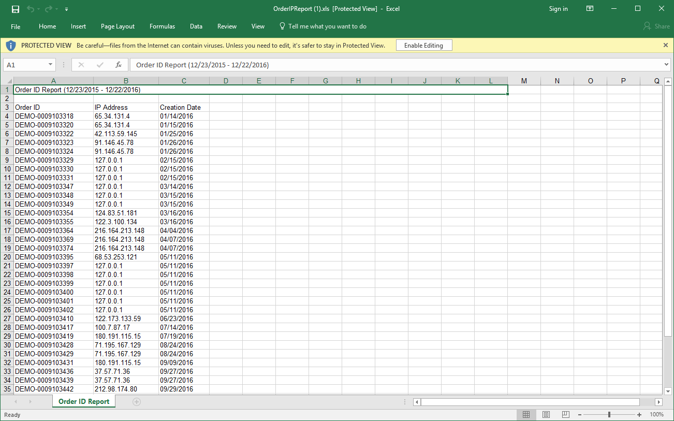Image resolution: width=674 pixels, height=421 pixels.
Task: Click cell with IP 42.113.59.145
Action: (126, 134)
